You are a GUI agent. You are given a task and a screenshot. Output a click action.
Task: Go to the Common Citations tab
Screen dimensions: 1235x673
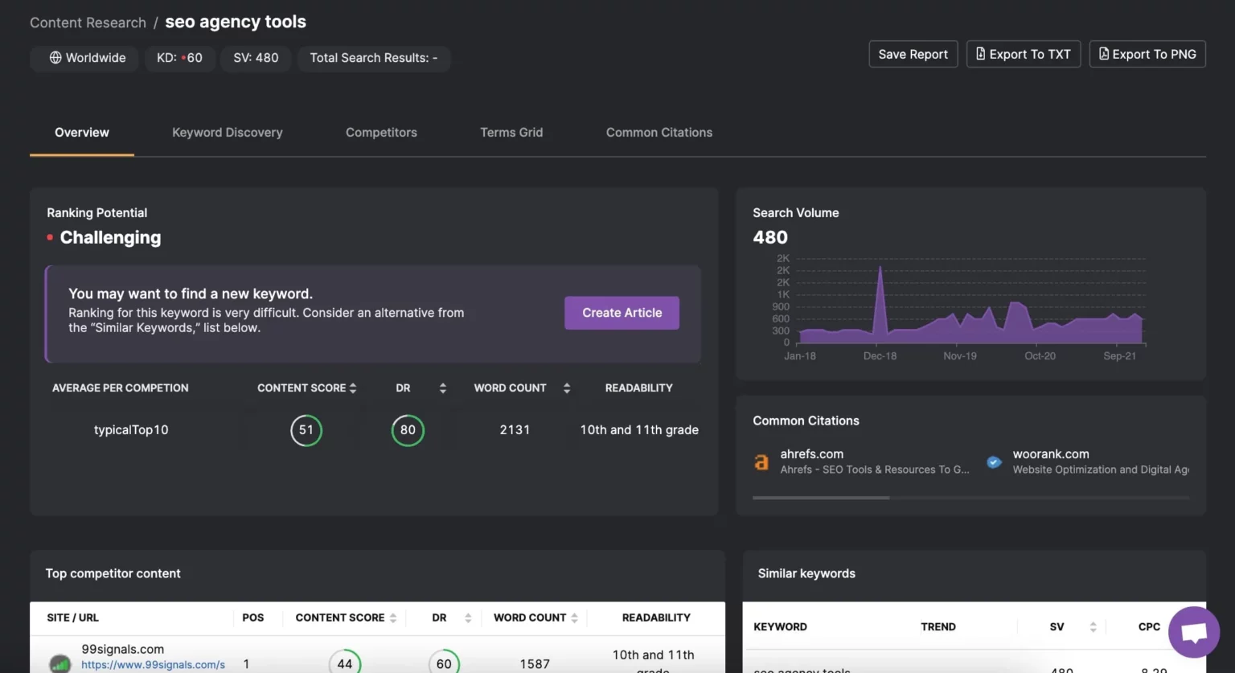click(659, 133)
